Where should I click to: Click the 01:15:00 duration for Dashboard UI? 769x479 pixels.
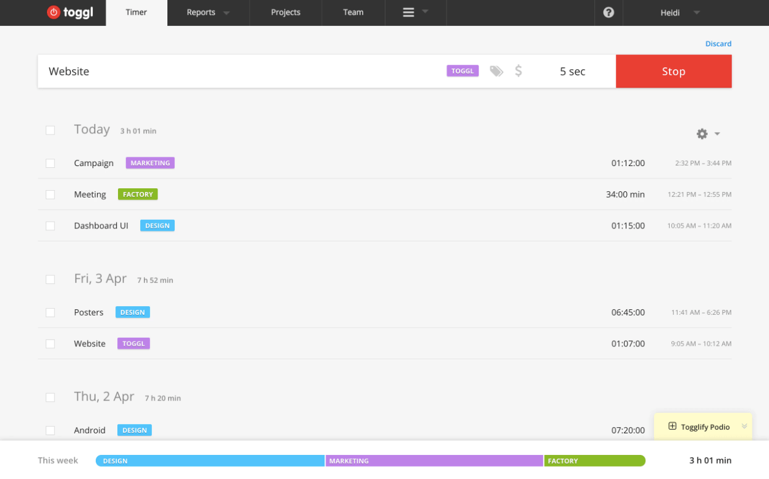coord(628,226)
